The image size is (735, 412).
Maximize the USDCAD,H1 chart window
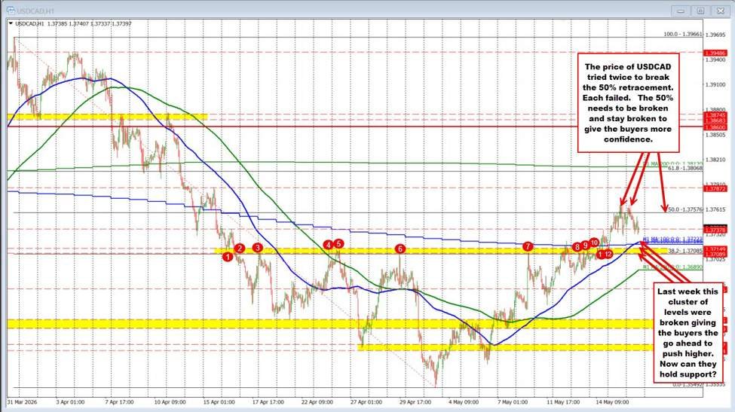[700, 11]
